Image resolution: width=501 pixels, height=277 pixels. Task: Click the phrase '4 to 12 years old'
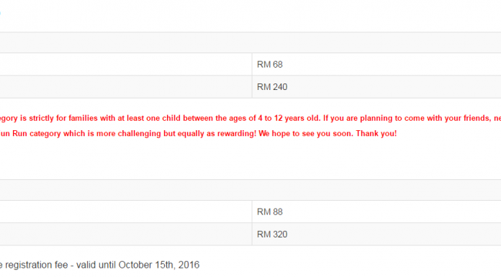(289, 118)
